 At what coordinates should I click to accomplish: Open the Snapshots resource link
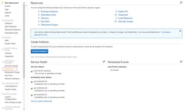(123, 15)
